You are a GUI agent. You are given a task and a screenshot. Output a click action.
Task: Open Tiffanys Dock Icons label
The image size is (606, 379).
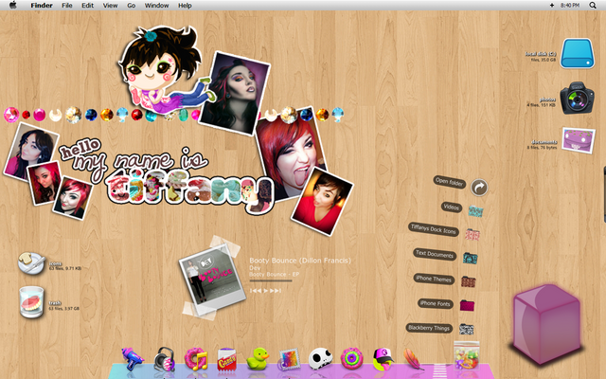(x=434, y=229)
